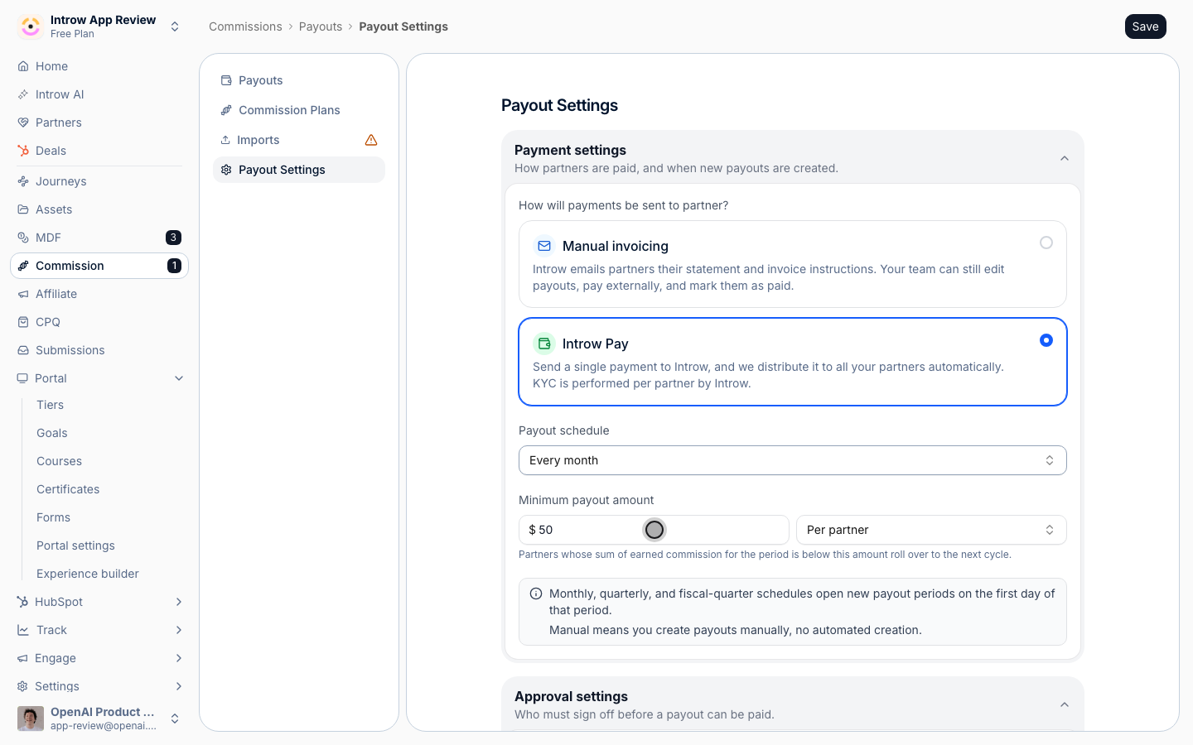1193x745 pixels.
Task: Click the Introw app logo
Action: coord(31,26)
